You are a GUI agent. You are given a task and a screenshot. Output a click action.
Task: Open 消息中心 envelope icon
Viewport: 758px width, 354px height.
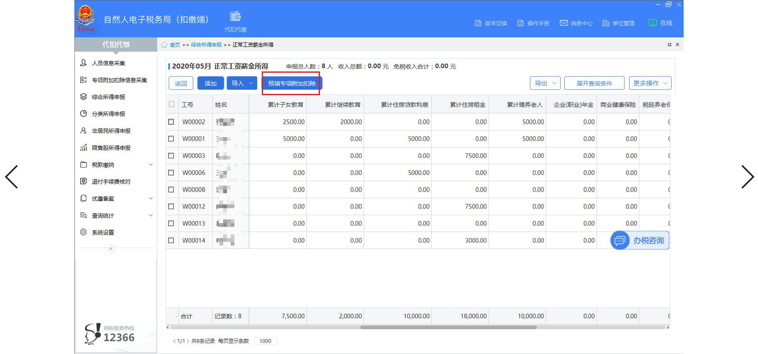[x=564, y=23]
